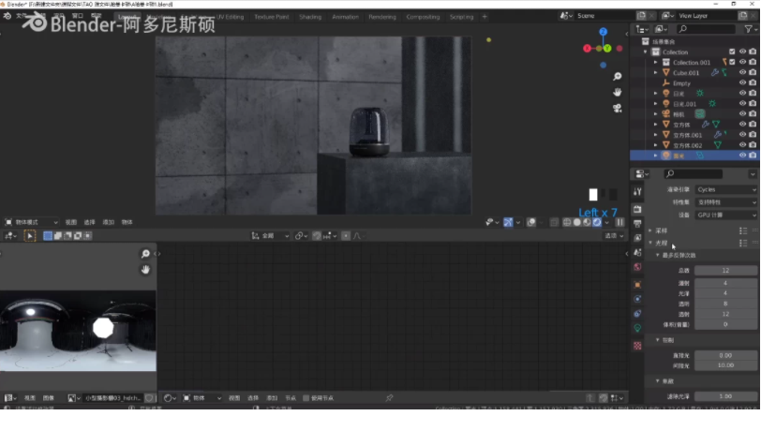761x431 pixels.
Task: Click the Light Paths preset list button
Action: coord(743,243)
